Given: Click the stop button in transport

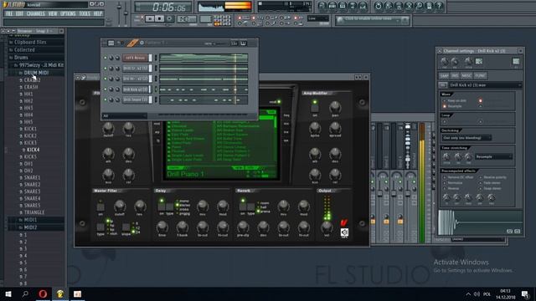Looking at the screenshot, I should coord(159,18).
